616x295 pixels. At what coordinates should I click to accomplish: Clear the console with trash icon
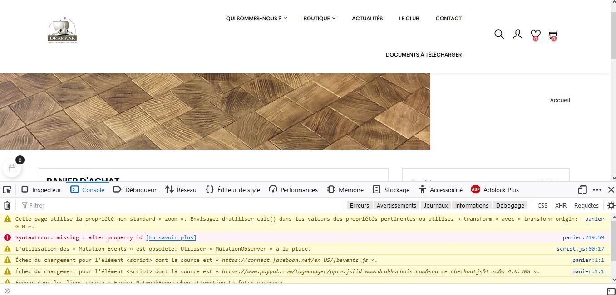7,205
